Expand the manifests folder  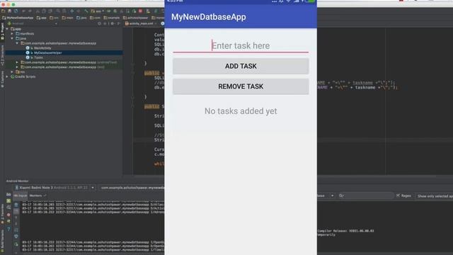pyautogui.click(x=12, y=33)
